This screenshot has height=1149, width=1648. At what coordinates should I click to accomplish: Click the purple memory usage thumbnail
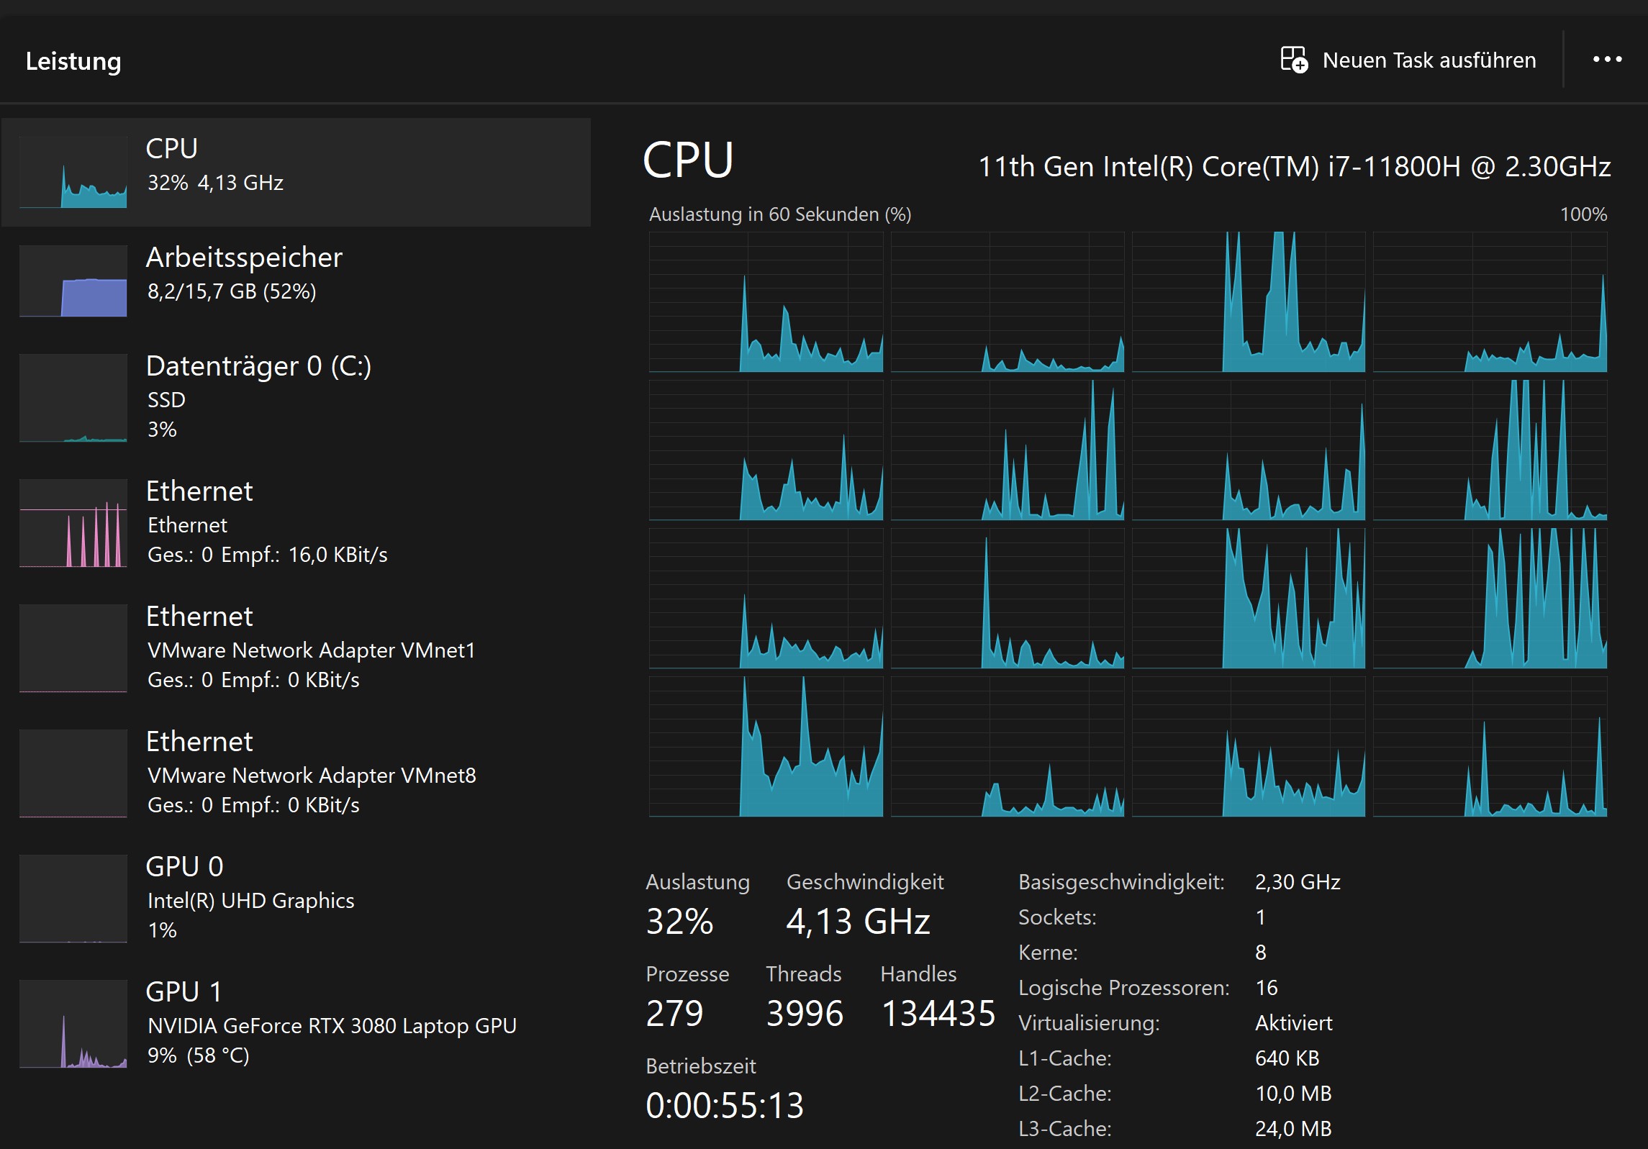point(73,281)
